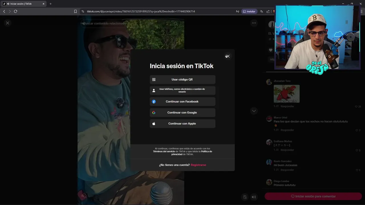Click comment text 'mi buen Jucaaaaa'
This screenshot has height=205, width=365.
click(285, 165)
